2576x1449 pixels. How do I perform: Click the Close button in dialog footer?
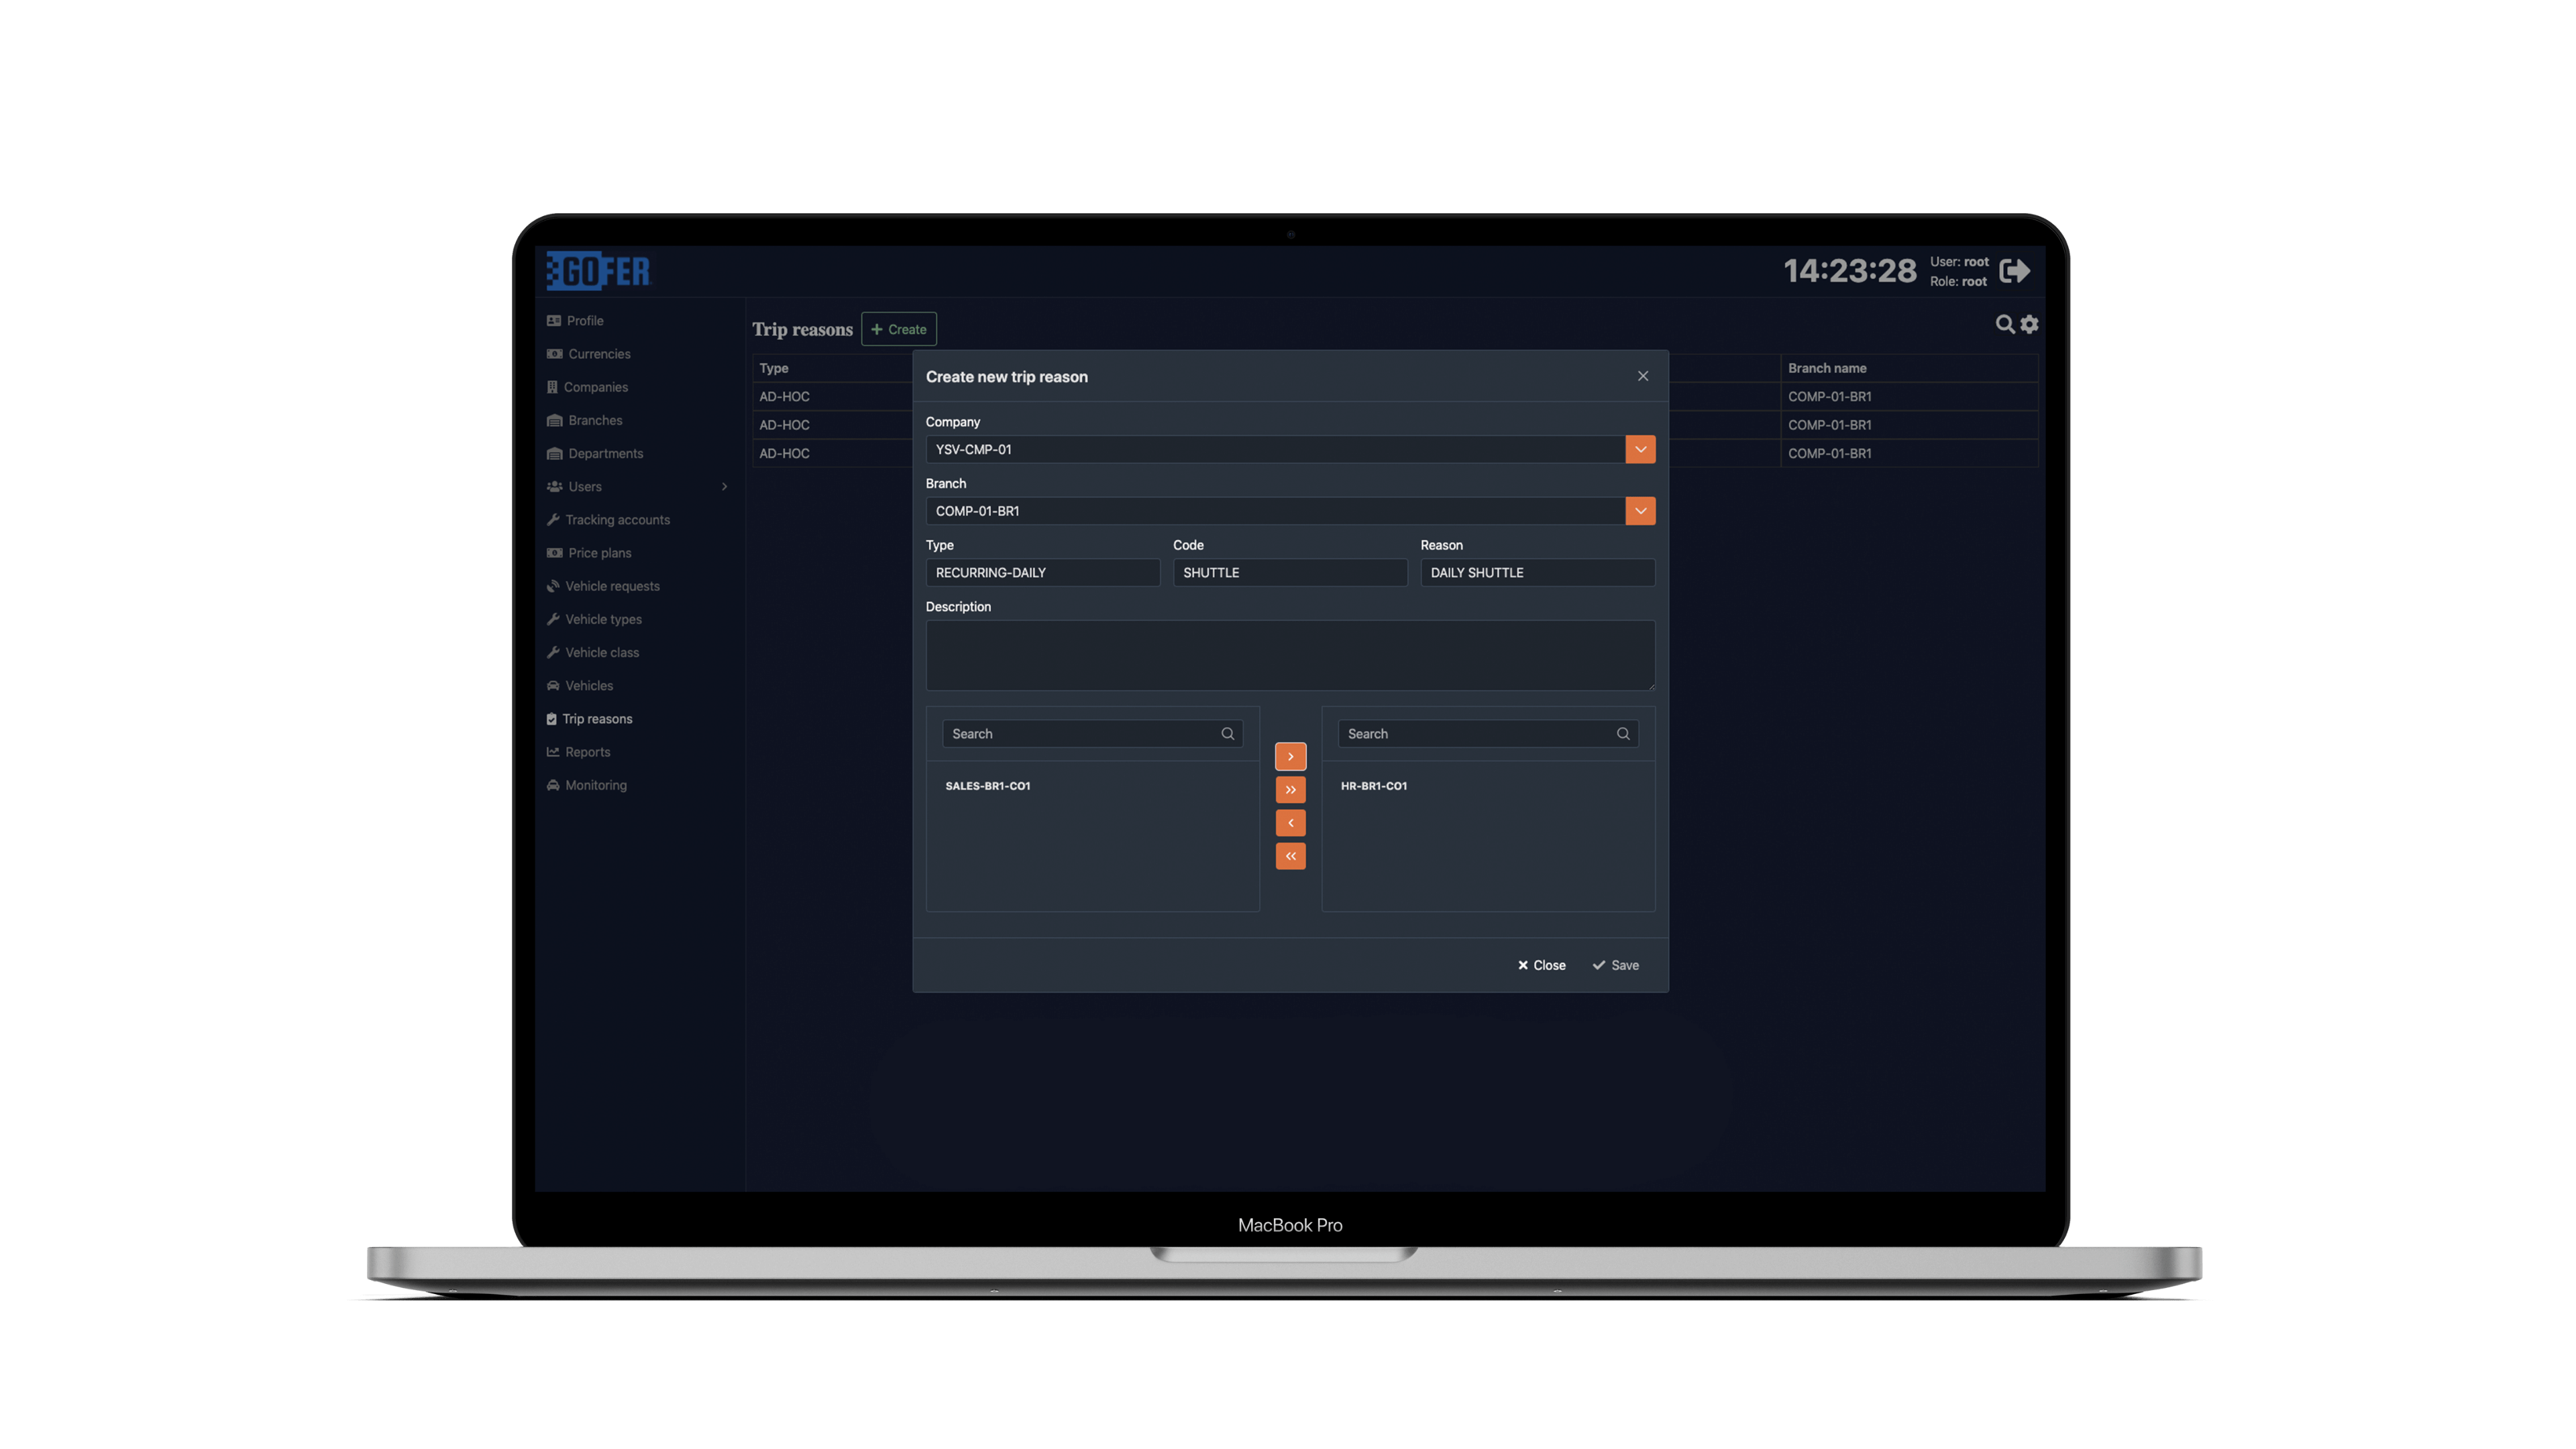coord(1541,965)
